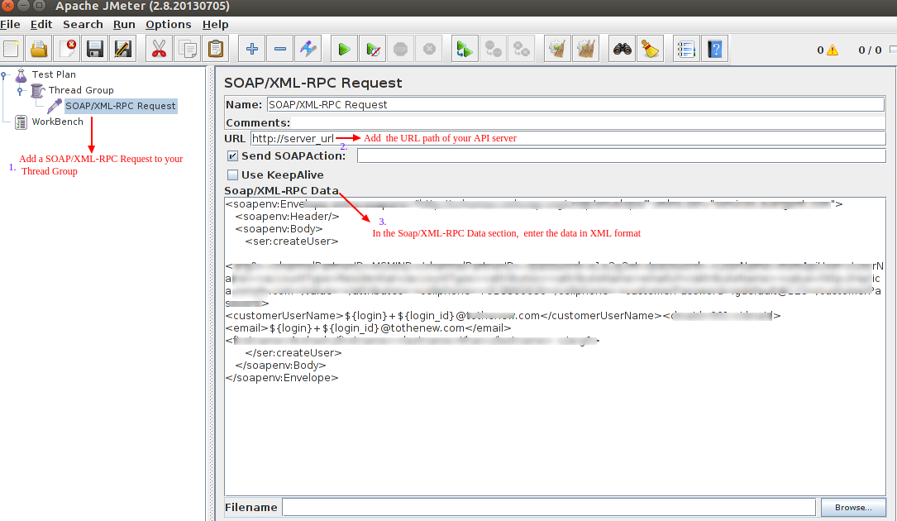Expand all tree nodes with plus icon
The width and height of the screenshot is (897, 521).
pos(251,50)
